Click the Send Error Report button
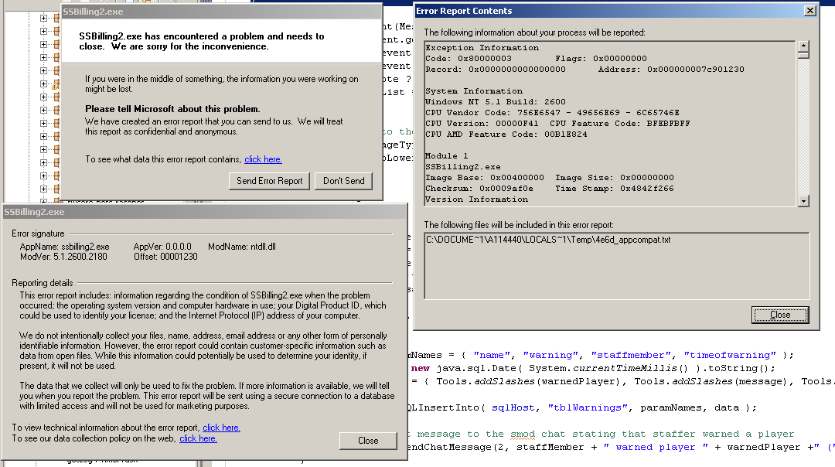This screenshot has height=467, width=835. pos(270,181)
